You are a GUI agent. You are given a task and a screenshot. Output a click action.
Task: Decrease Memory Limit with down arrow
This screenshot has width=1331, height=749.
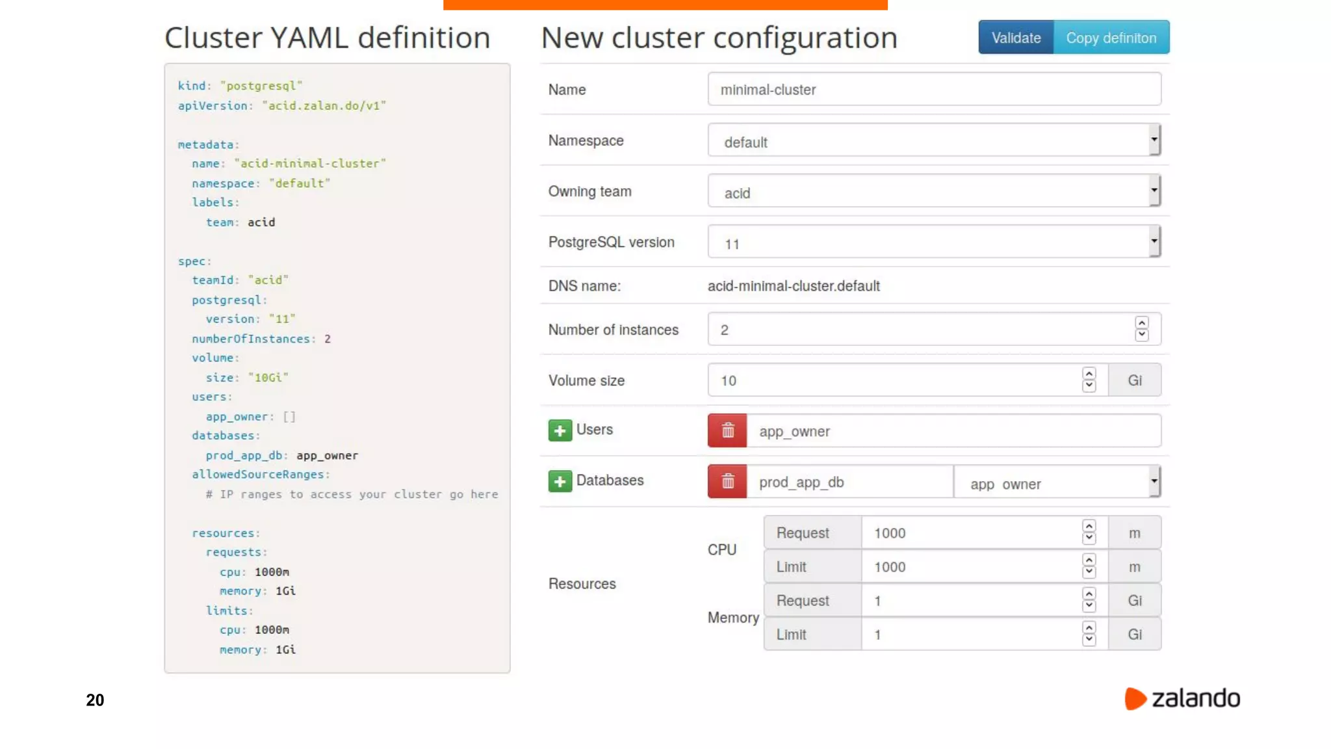click(x=1089, y=640)
